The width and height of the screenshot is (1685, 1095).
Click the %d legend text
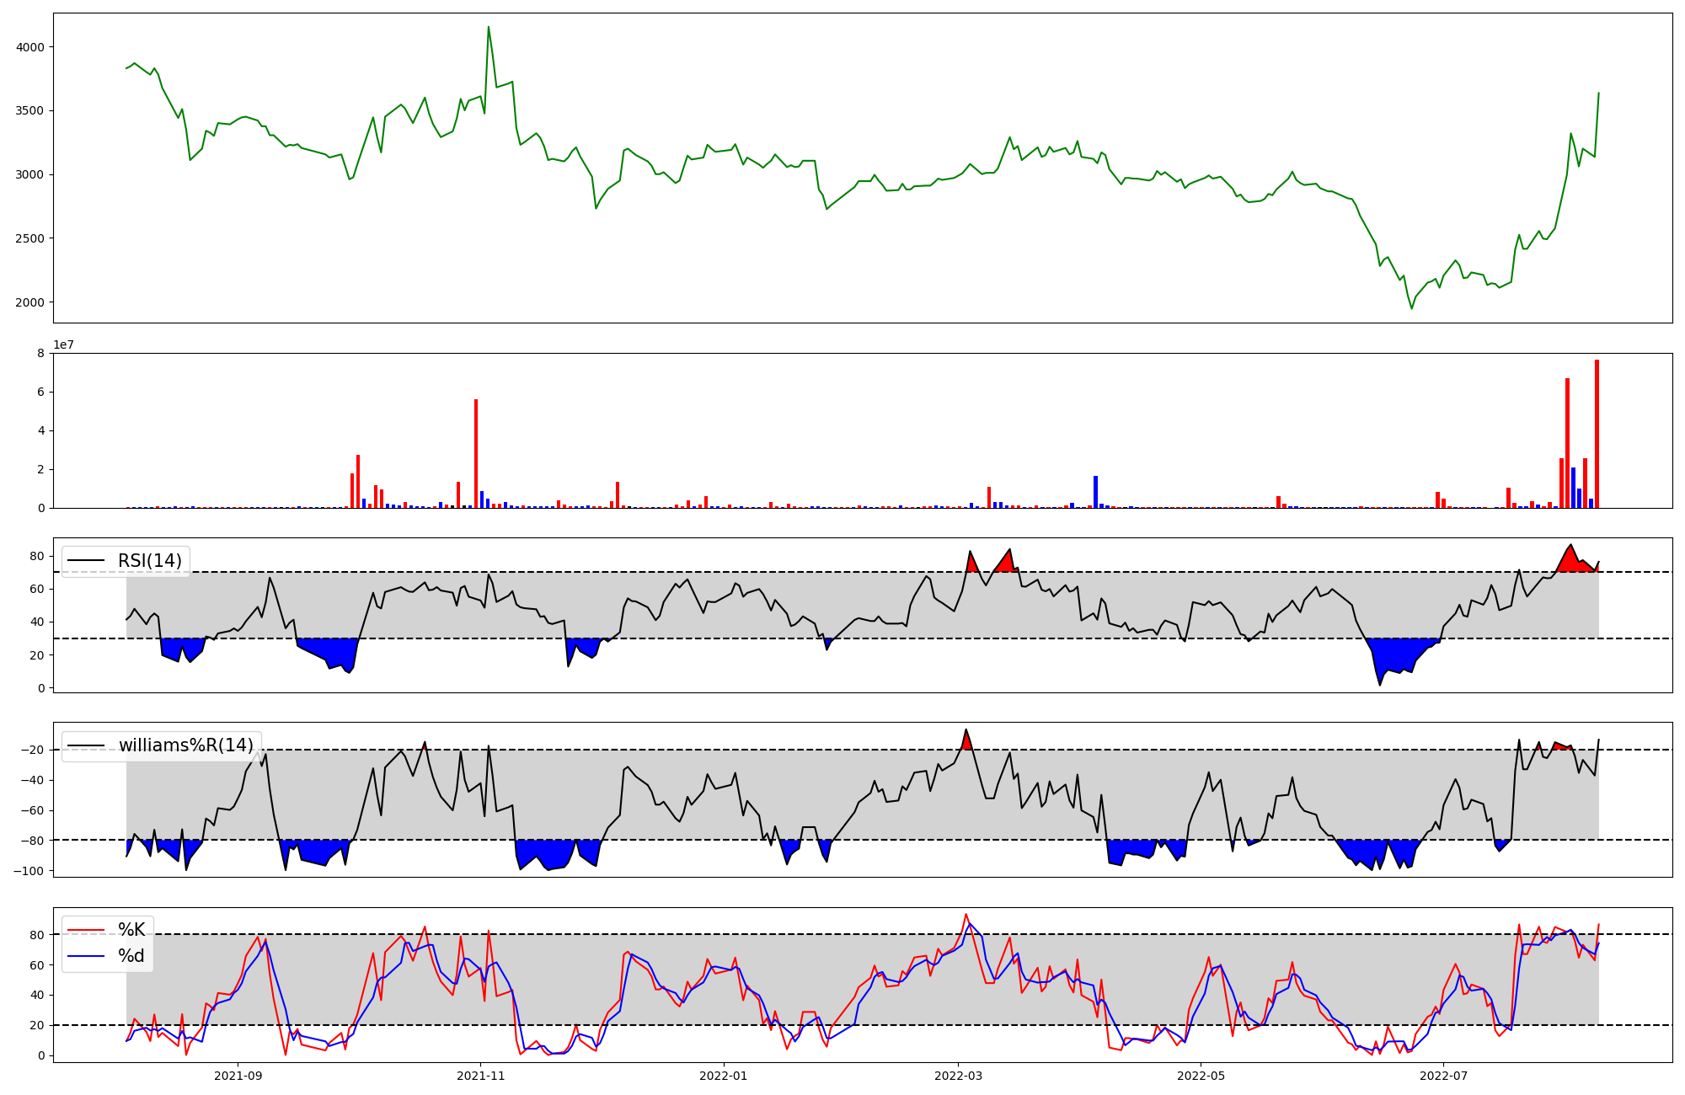click(x=131, y=956)
